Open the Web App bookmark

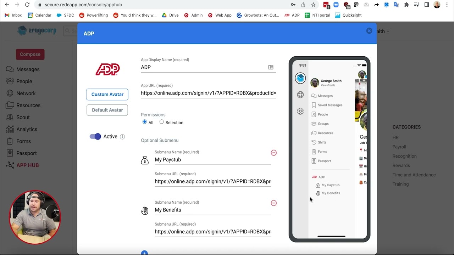220,15
